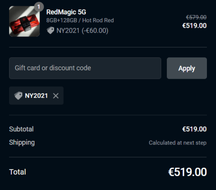This screenshot has width=216, height=190.
Task: Click the NY2021 (-€60.00) discount text
Action: coord(82,30)
